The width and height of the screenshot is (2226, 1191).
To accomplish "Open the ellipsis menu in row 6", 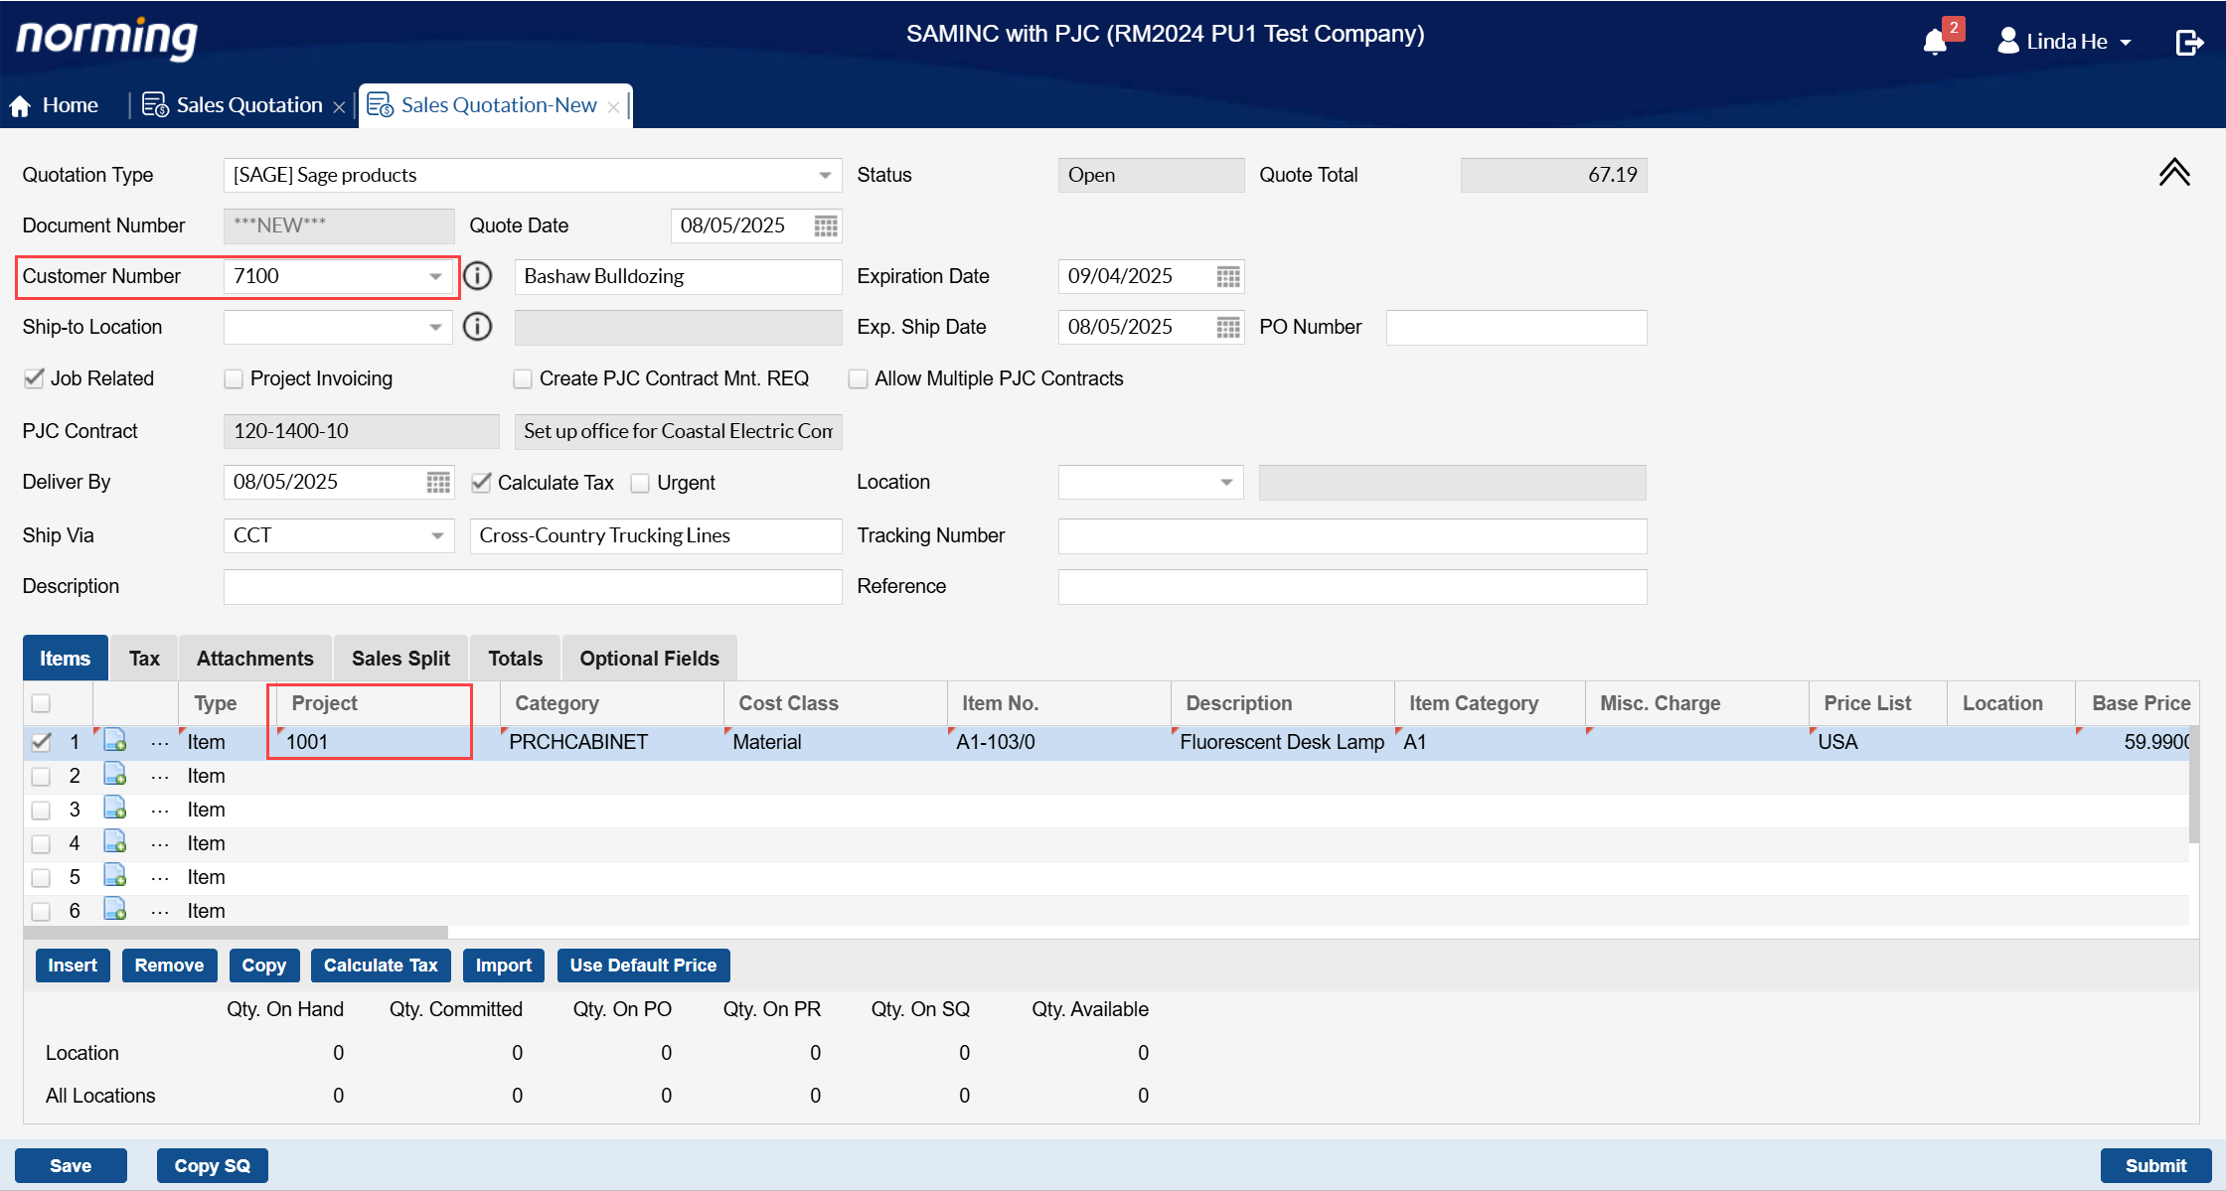I will pos(160,912).
